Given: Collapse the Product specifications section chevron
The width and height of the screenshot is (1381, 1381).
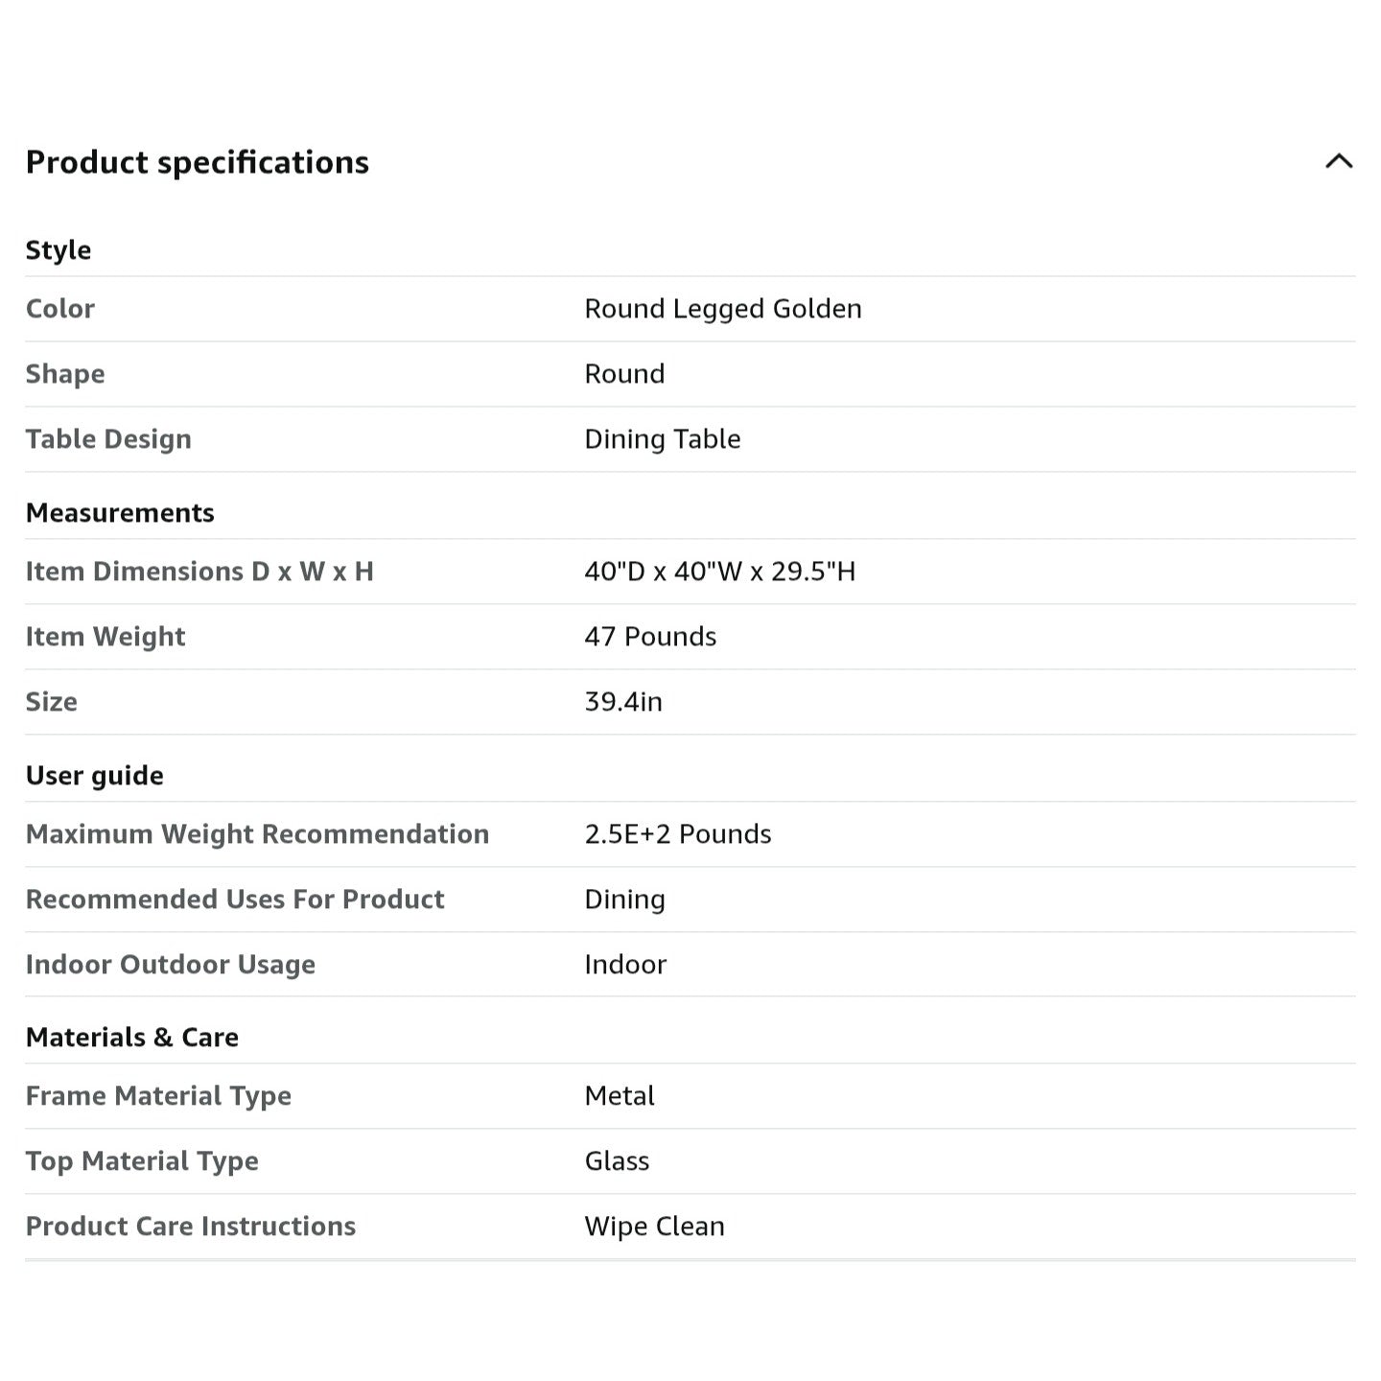Looking at the screenshot, I should (1339, 161).
